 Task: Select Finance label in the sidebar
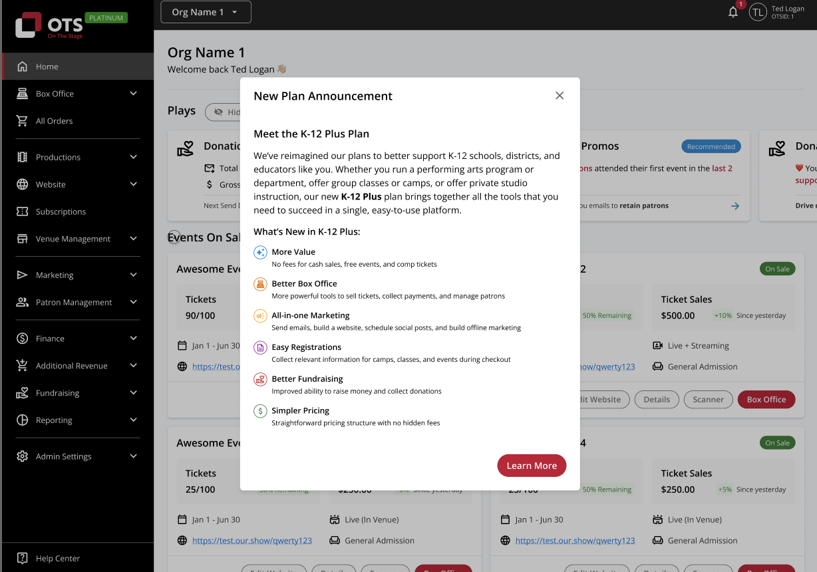50,339
